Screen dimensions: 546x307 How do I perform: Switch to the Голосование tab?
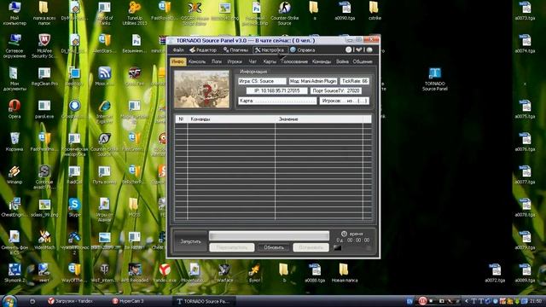294,61
